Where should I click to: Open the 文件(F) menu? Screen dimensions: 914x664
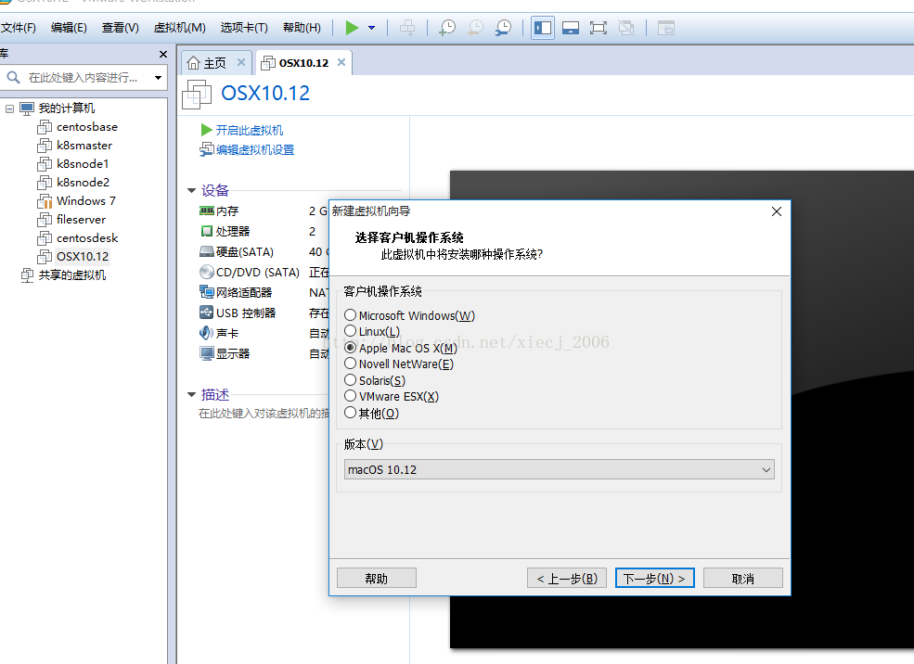(x=18, y=28)
